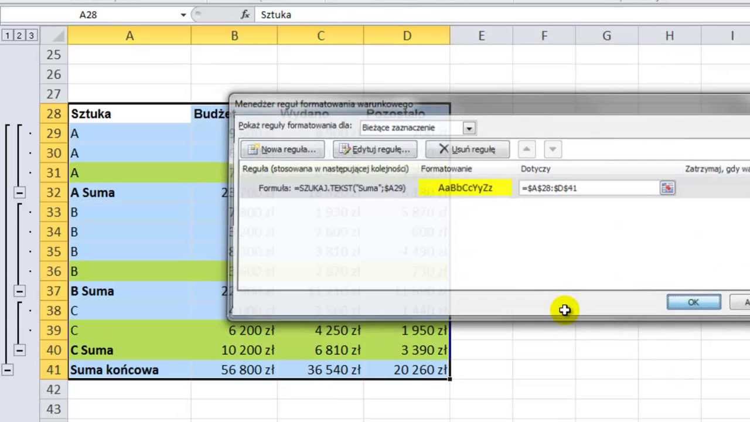Select column E header
750x422 pixels.
(481, 36)
